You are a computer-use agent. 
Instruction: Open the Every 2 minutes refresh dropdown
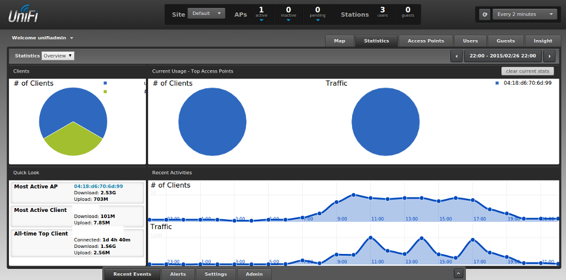point(525,14)
